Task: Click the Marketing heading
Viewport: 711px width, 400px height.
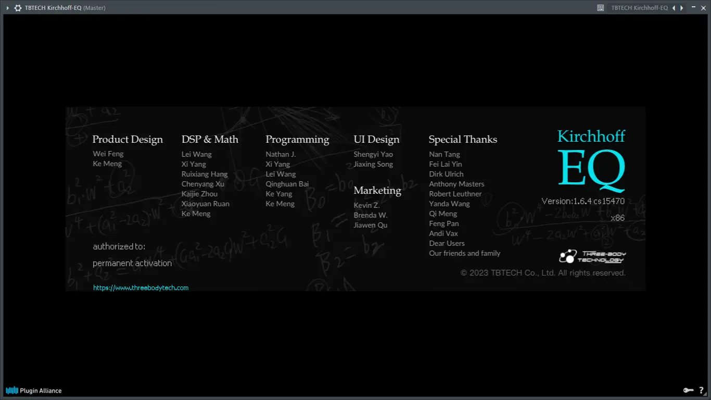Action: (x=377, y=191)
